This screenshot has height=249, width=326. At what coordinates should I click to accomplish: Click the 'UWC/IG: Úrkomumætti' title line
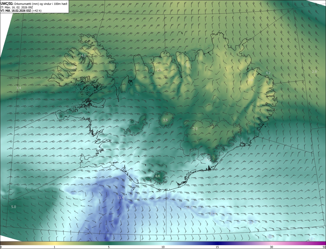[x=34, y=3]
